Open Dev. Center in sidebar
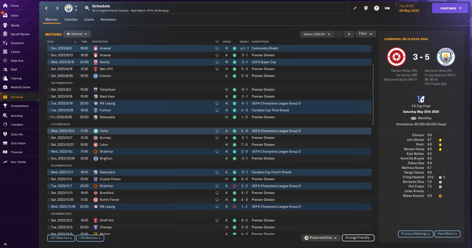 coord(20,162)
